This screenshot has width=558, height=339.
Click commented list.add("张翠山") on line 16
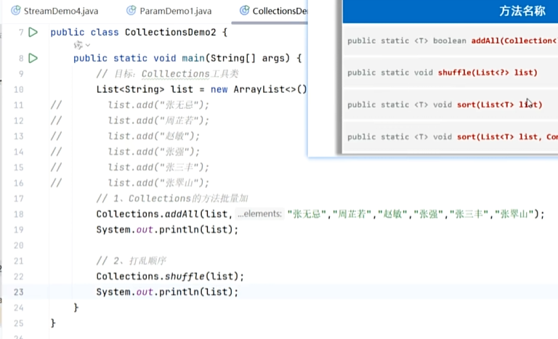point(158,183)
